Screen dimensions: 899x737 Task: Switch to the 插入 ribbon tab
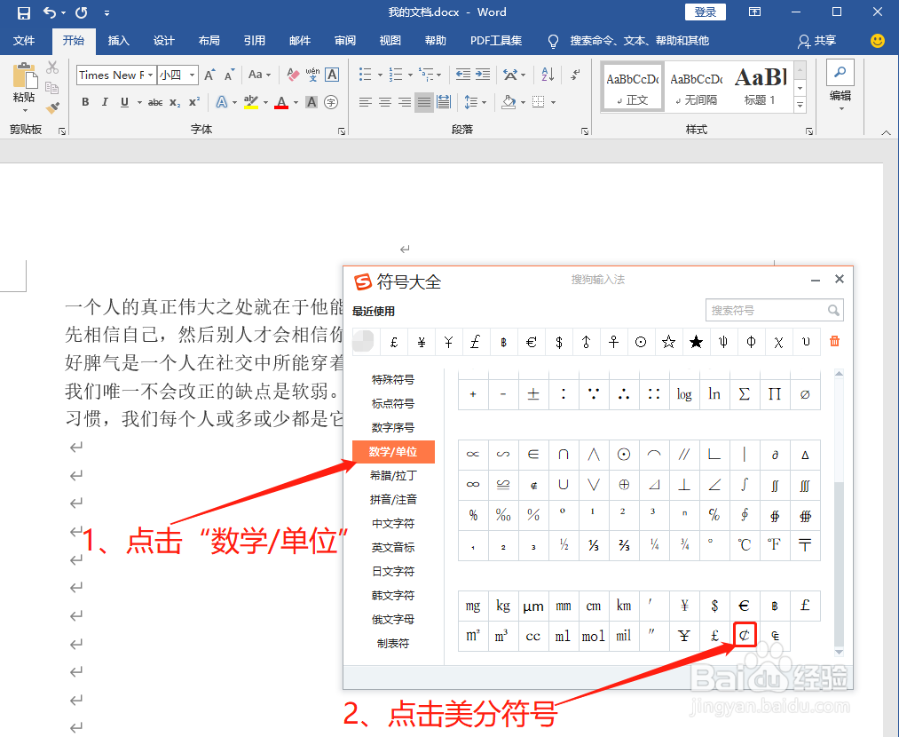click(x=119, y=40)
